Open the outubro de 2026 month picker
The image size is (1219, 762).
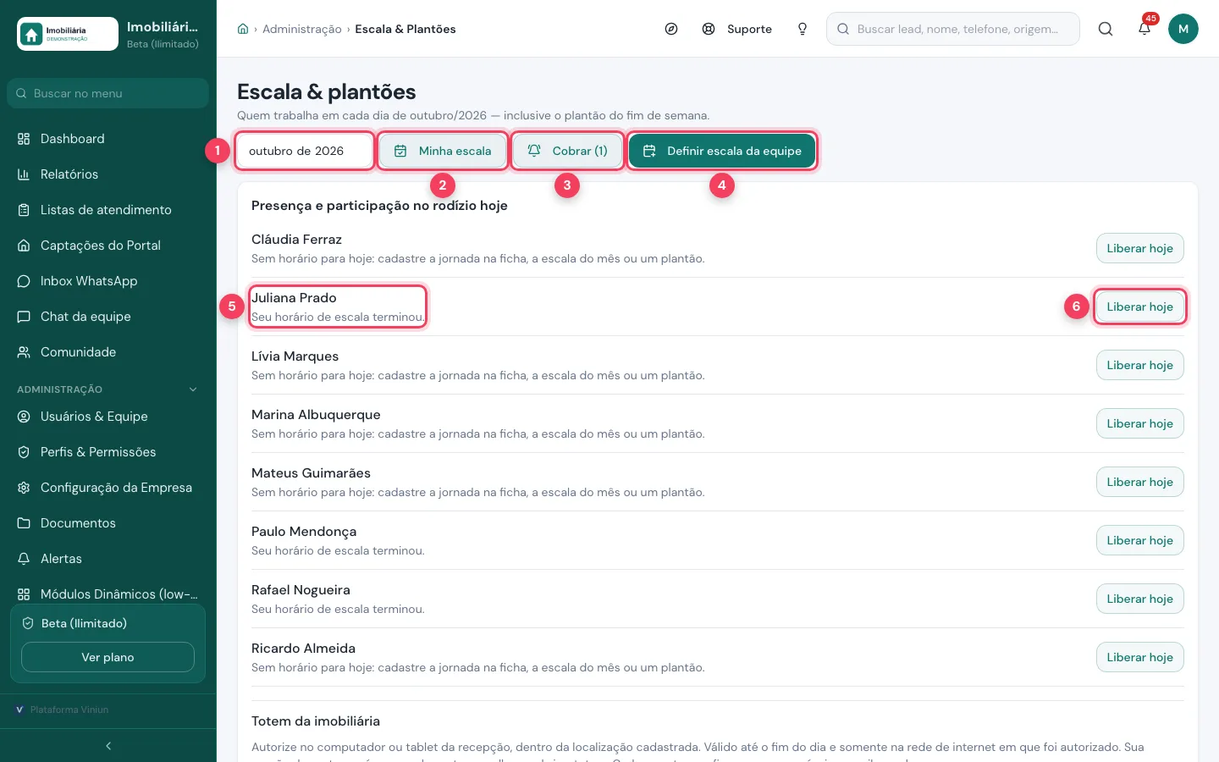(x=304, y=151)
